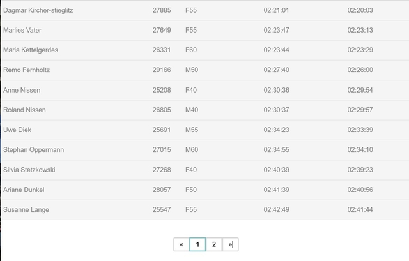This screenshot has width=409, height=261.
Task: Click finish time 02:42:49
Action: [x=277, y=210]
